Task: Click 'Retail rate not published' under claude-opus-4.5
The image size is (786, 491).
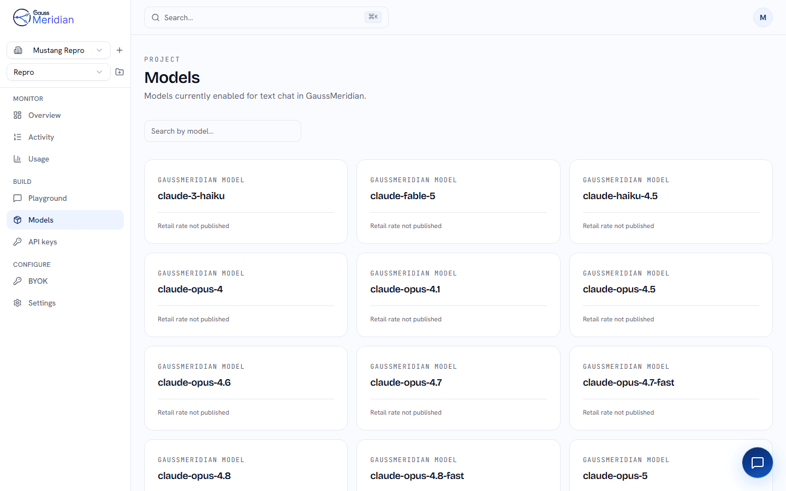Action: click(x=618, y=319)
